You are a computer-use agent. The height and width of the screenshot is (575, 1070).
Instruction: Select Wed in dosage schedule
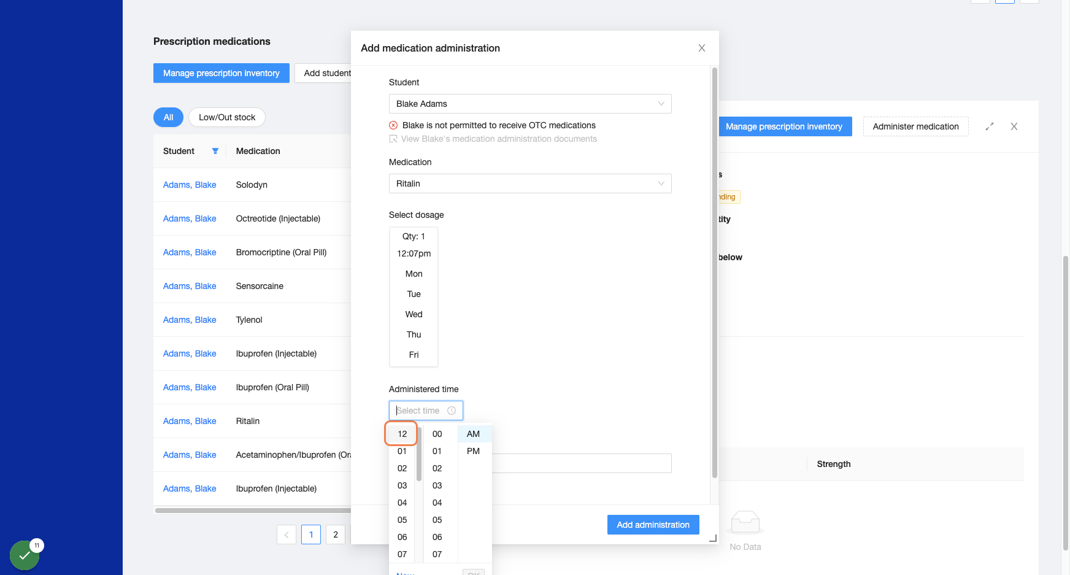[x=414, y=314]
